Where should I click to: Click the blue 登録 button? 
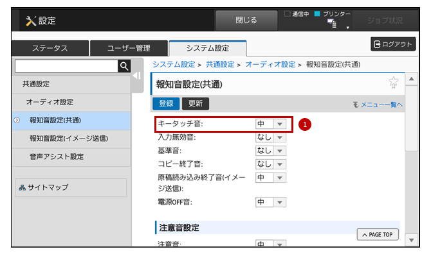pyautogui.click(x=166, y=103)
